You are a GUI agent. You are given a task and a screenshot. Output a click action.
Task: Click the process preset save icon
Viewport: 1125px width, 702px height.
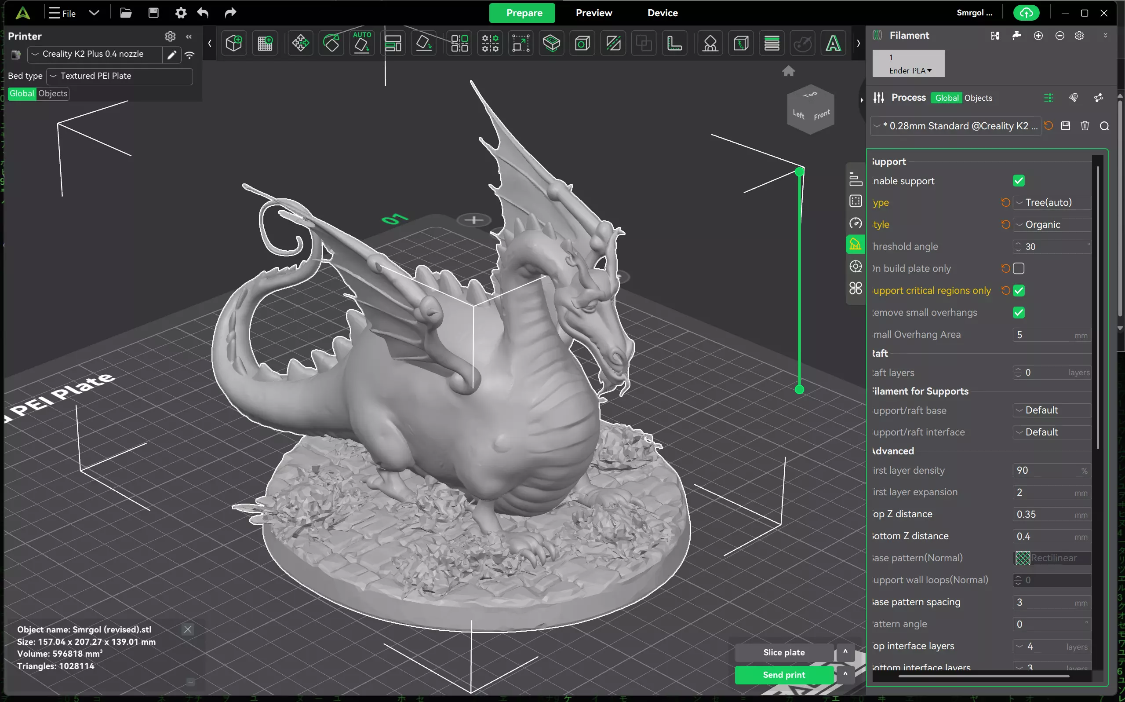click(1066, 126)
